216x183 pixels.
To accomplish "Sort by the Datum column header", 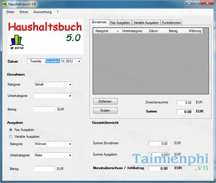I will click(x=157, y=31).
